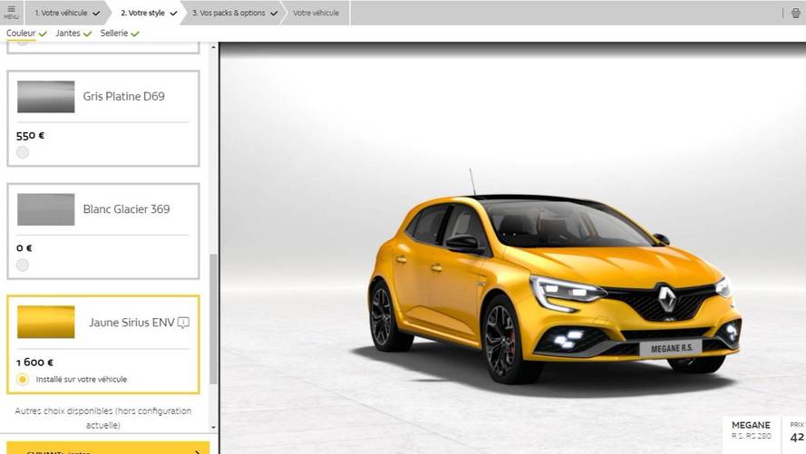Click the Jaune Sirius selected radio button
The image size is (806, 454).
pos(23,379)
